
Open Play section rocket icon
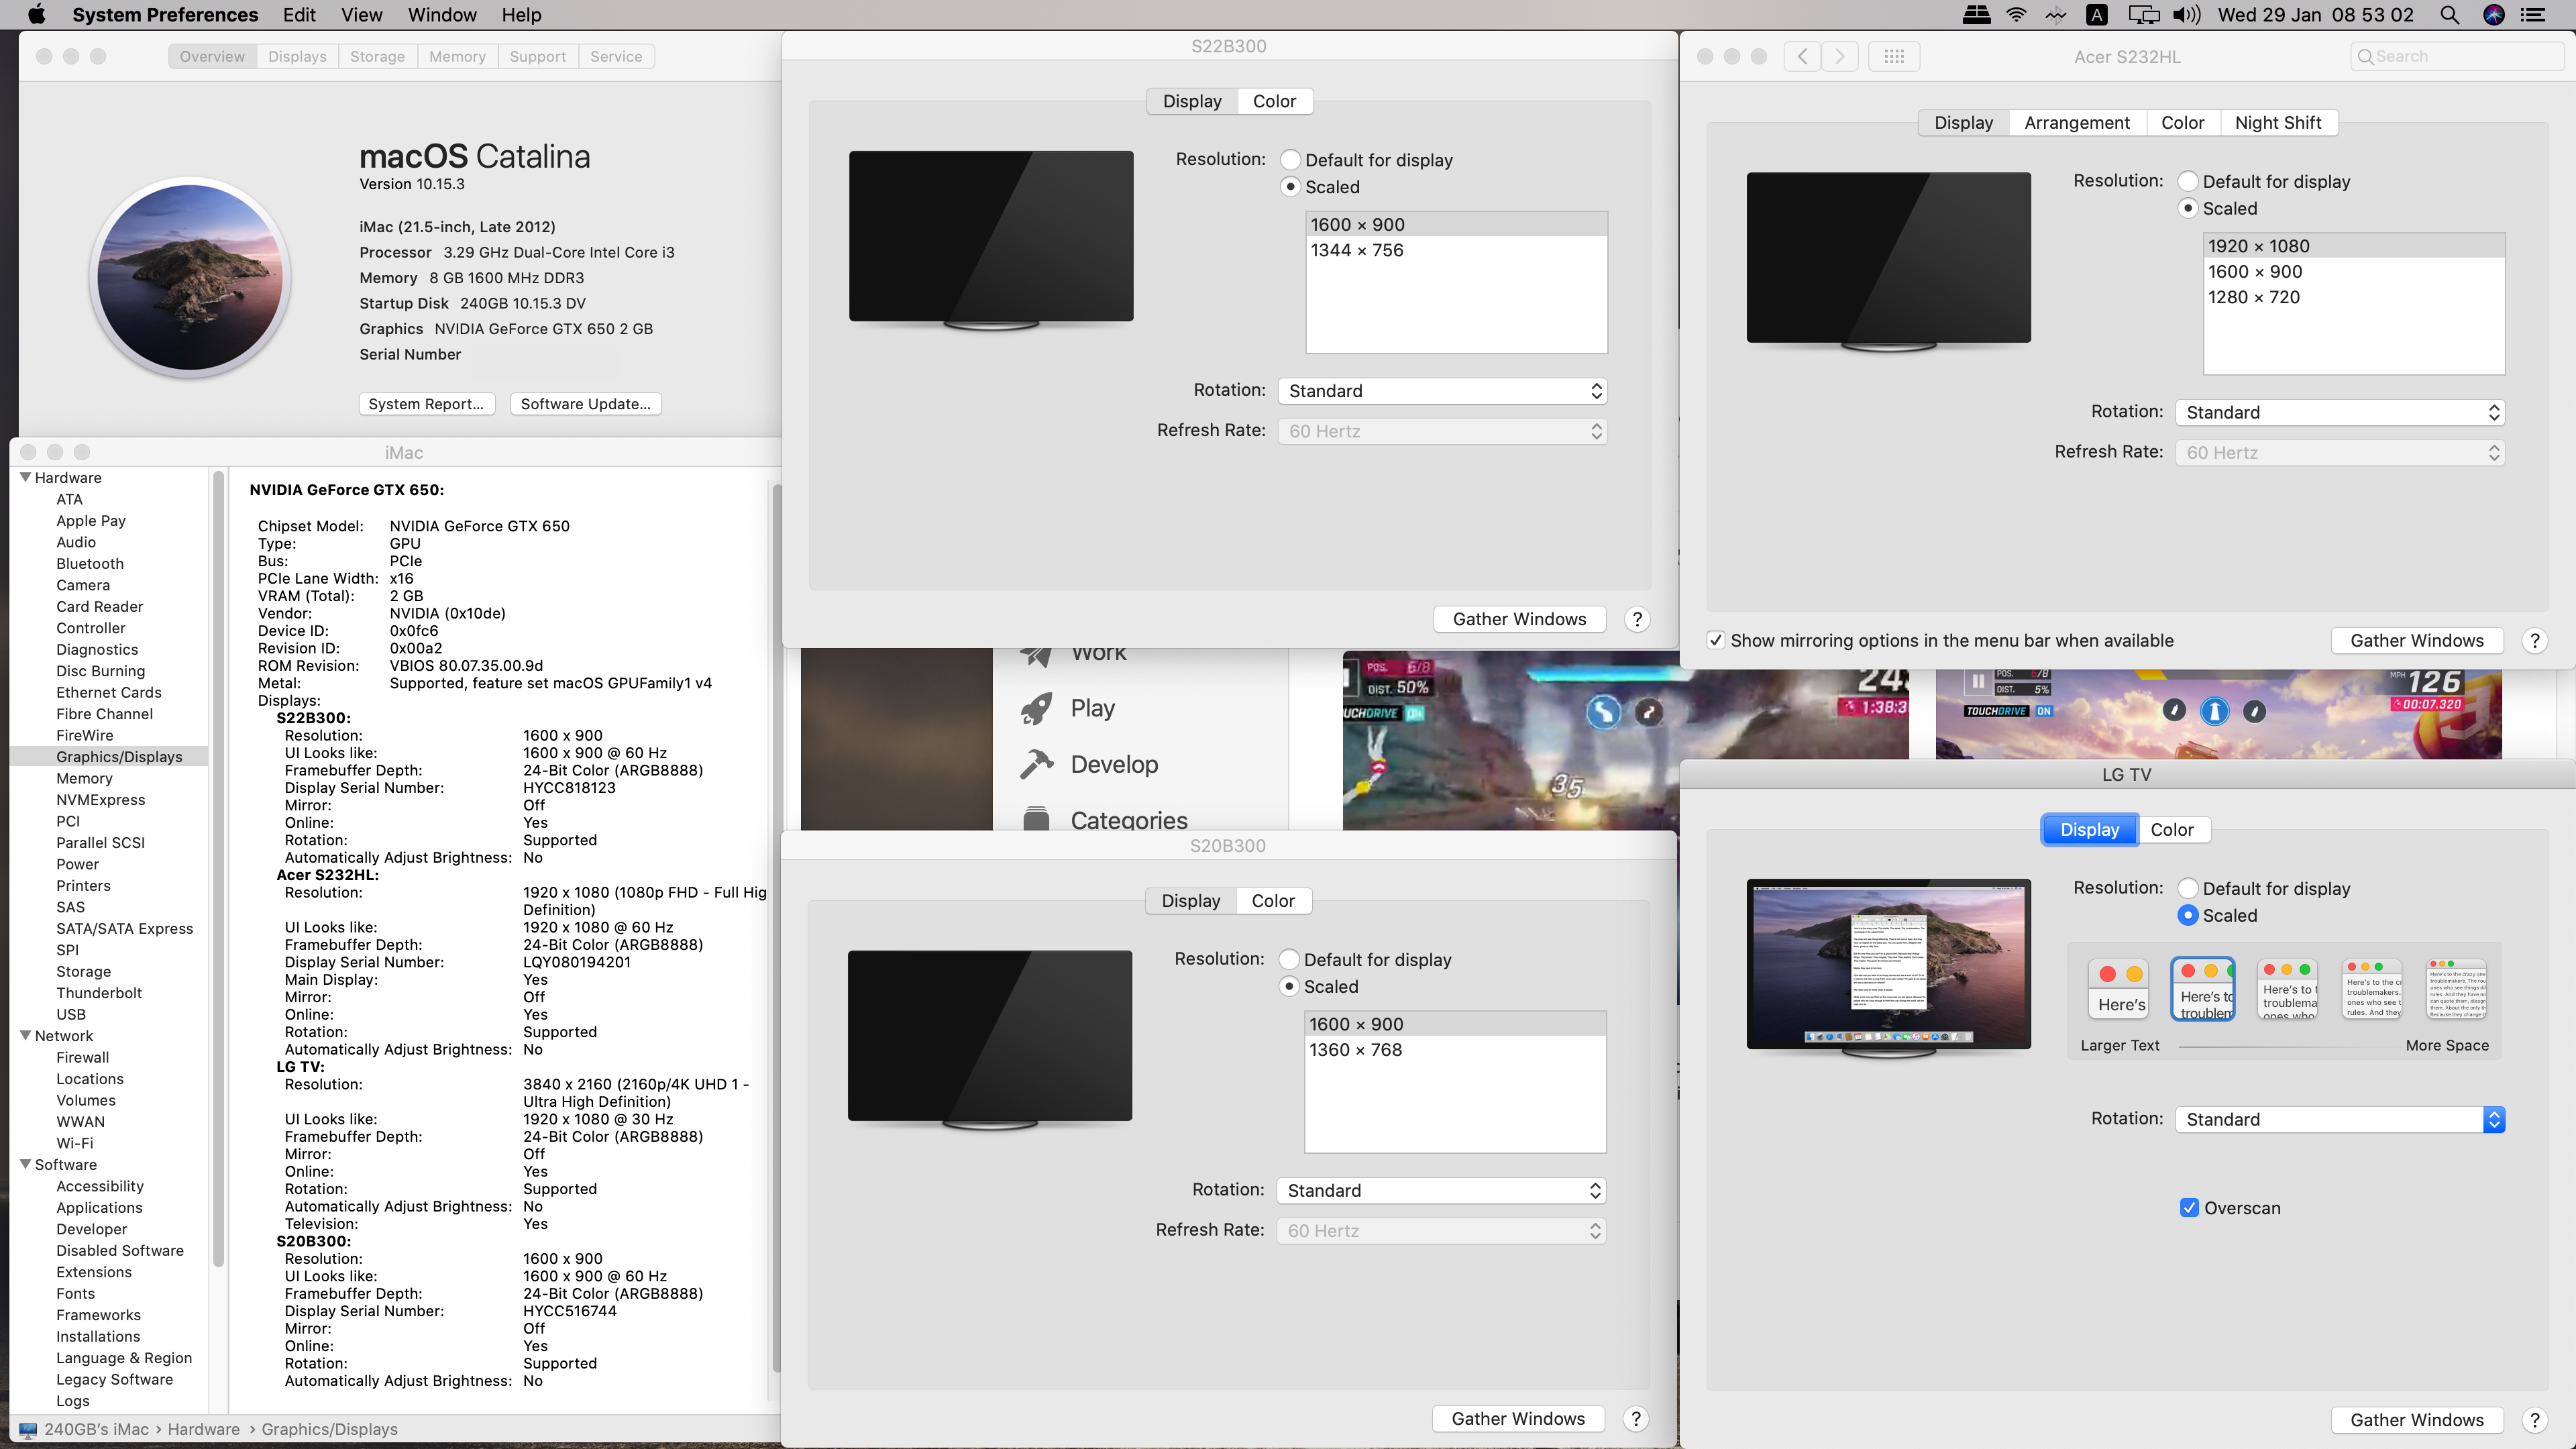coord(1036,708)
